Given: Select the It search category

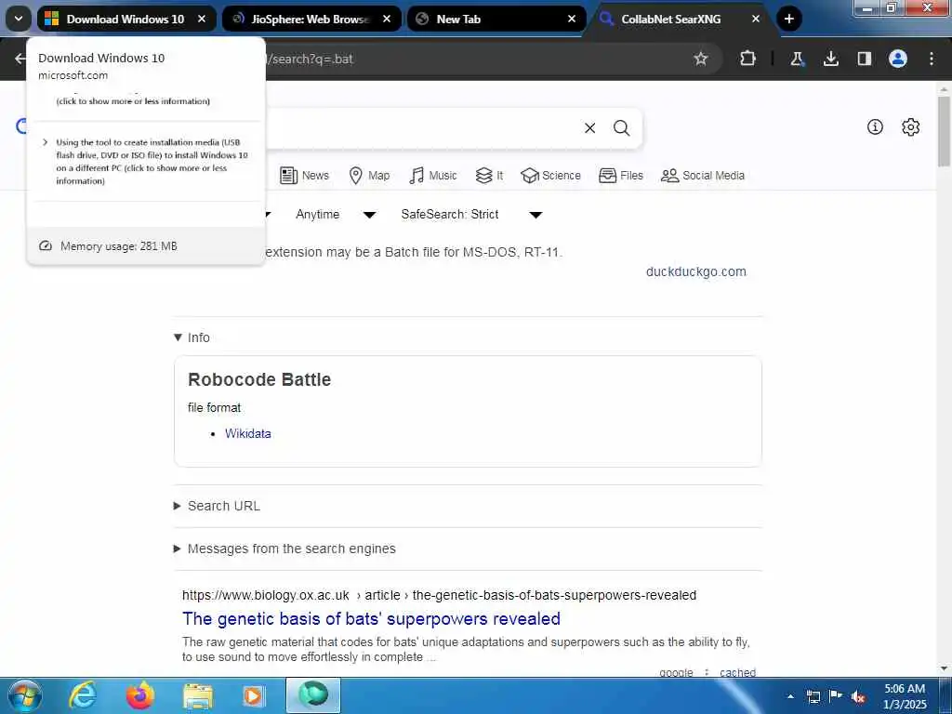Looking at the screenshot, I should [x=489, y=176].
